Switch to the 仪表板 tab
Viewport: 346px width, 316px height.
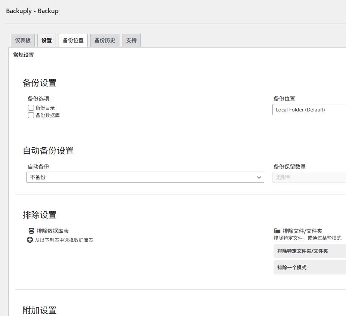(x=22, y=40)
